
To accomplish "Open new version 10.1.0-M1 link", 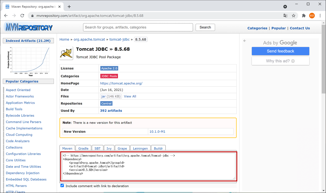I will click(x=157, y=132).
